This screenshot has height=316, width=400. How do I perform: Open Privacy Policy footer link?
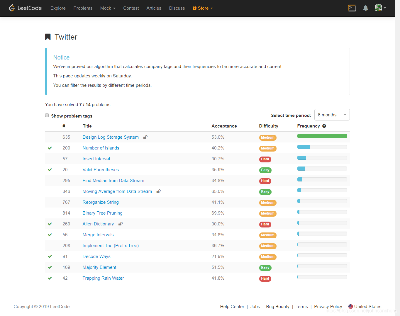tap(328, 307)
